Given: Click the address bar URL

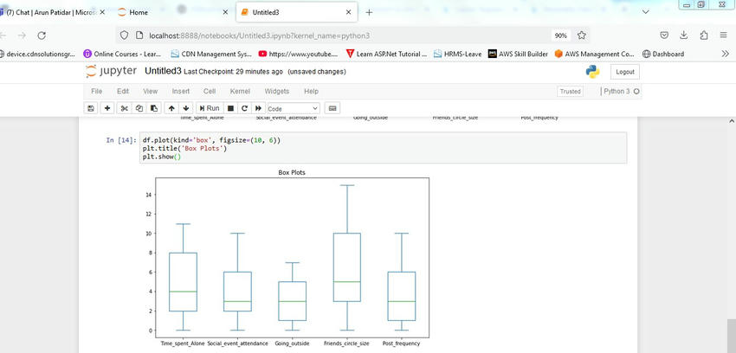Looking at the screenshot, I should click(260, 35).
